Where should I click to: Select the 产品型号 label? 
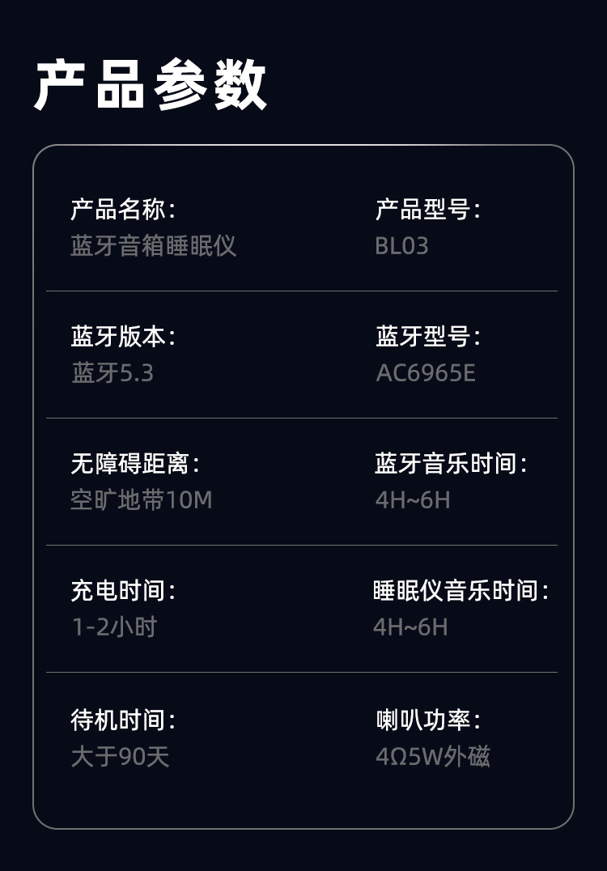(x=427, y=210)
